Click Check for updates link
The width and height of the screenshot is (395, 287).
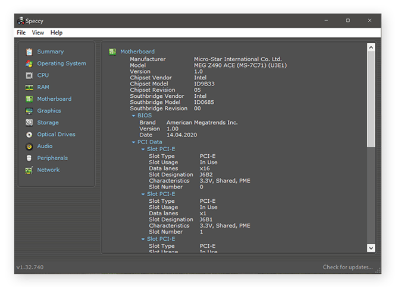pos(347,267)
